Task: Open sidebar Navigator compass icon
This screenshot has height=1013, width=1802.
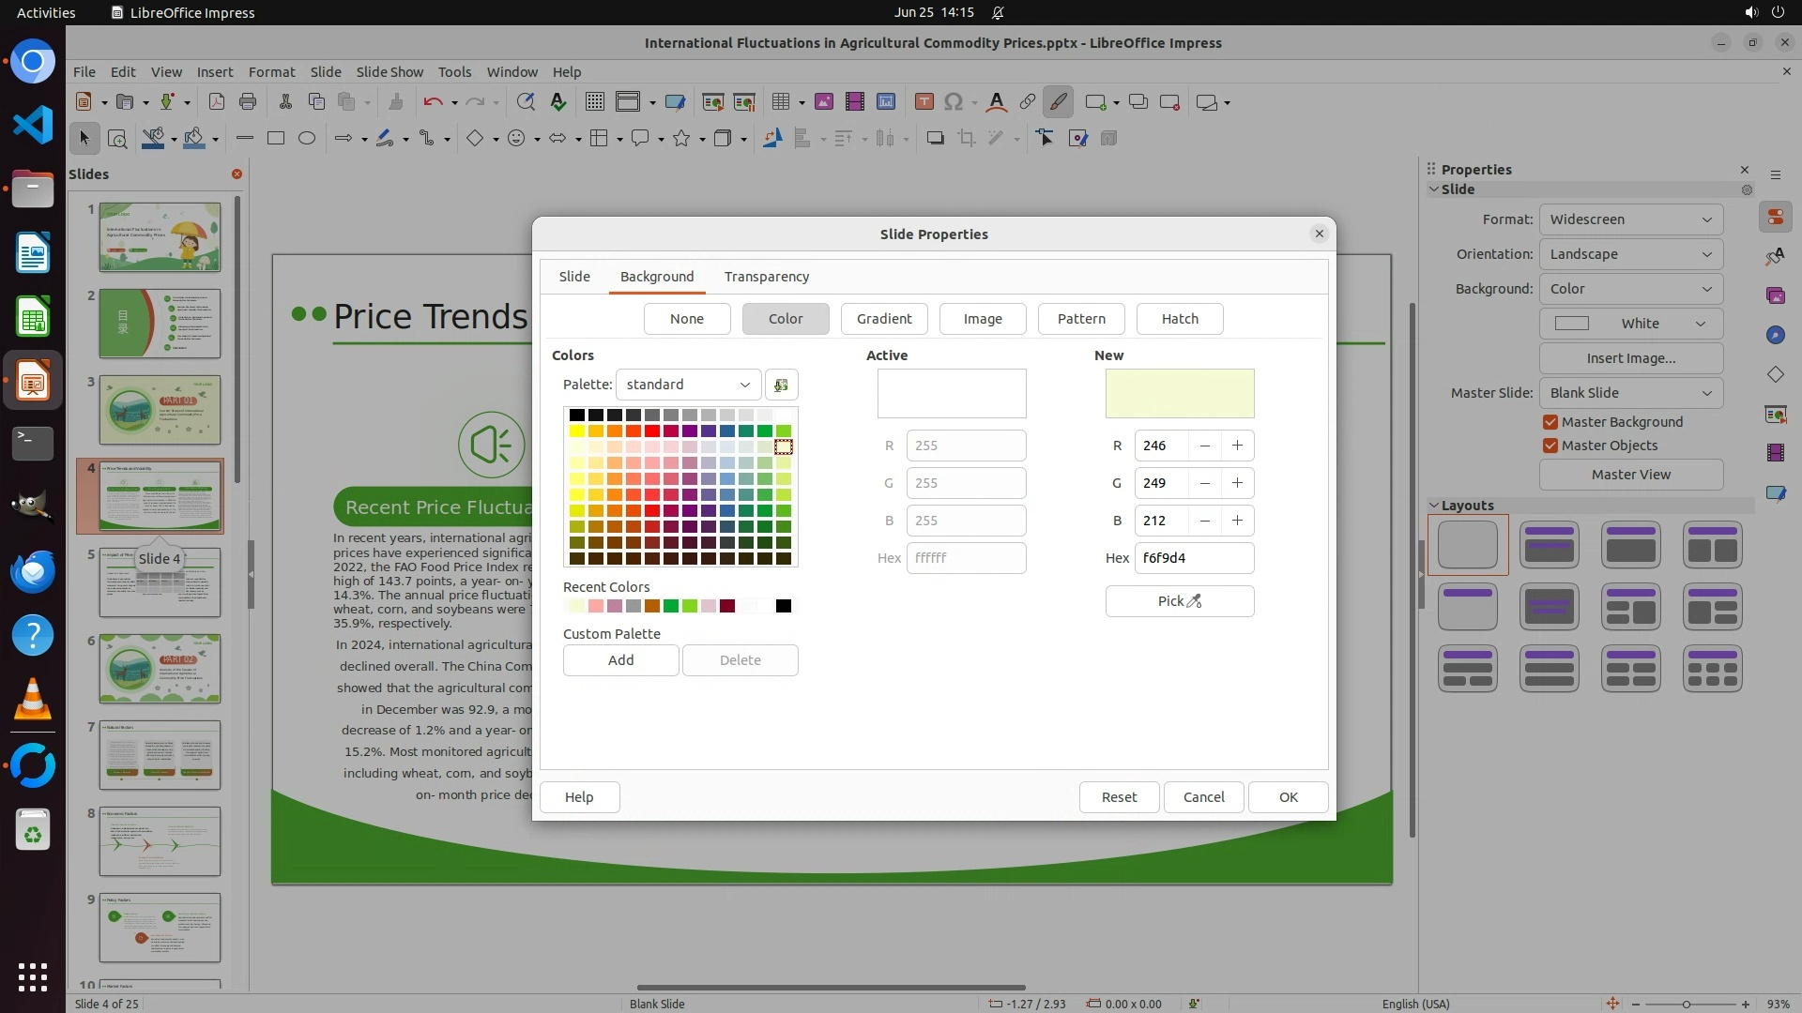Action: 1775,335
